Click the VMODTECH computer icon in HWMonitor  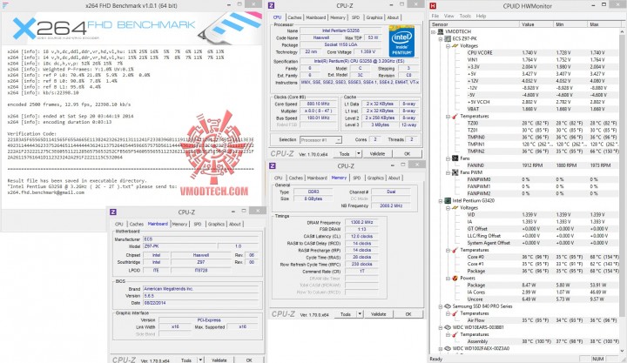pos(441,31)
